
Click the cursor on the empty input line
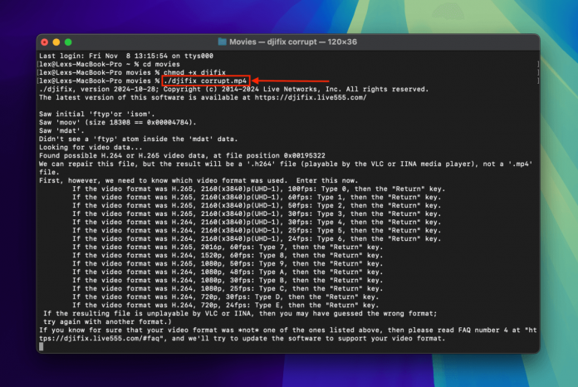click(42, 347)
